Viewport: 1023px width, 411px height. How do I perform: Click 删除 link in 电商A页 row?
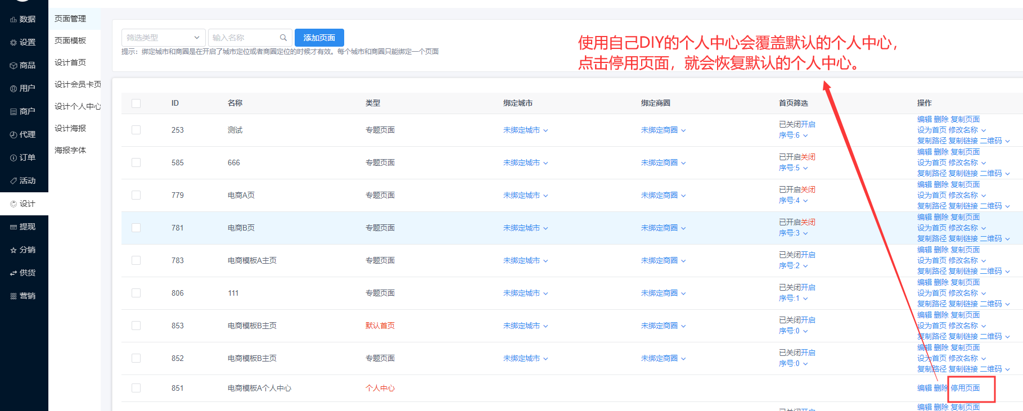point(941,184)
